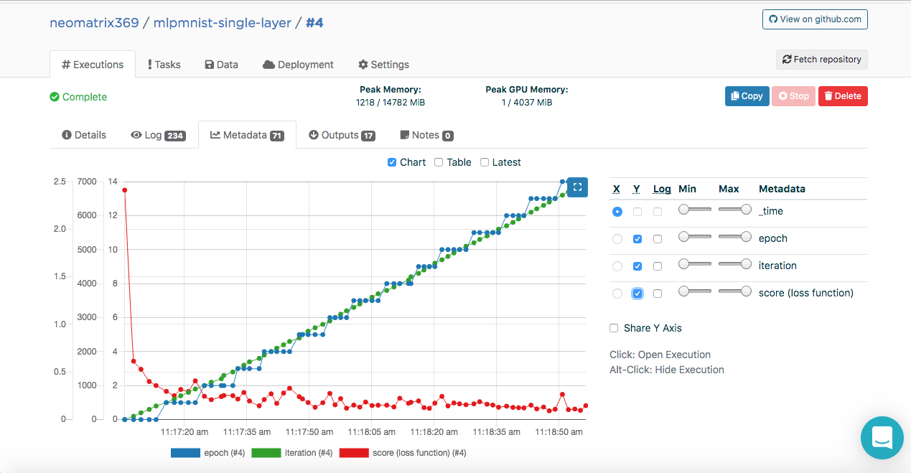Enable the Latest checkbox
Viewport: 911px width, 473px height.
pos(485,162)
